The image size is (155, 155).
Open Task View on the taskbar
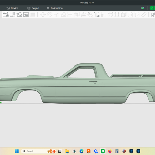point(60,151)
